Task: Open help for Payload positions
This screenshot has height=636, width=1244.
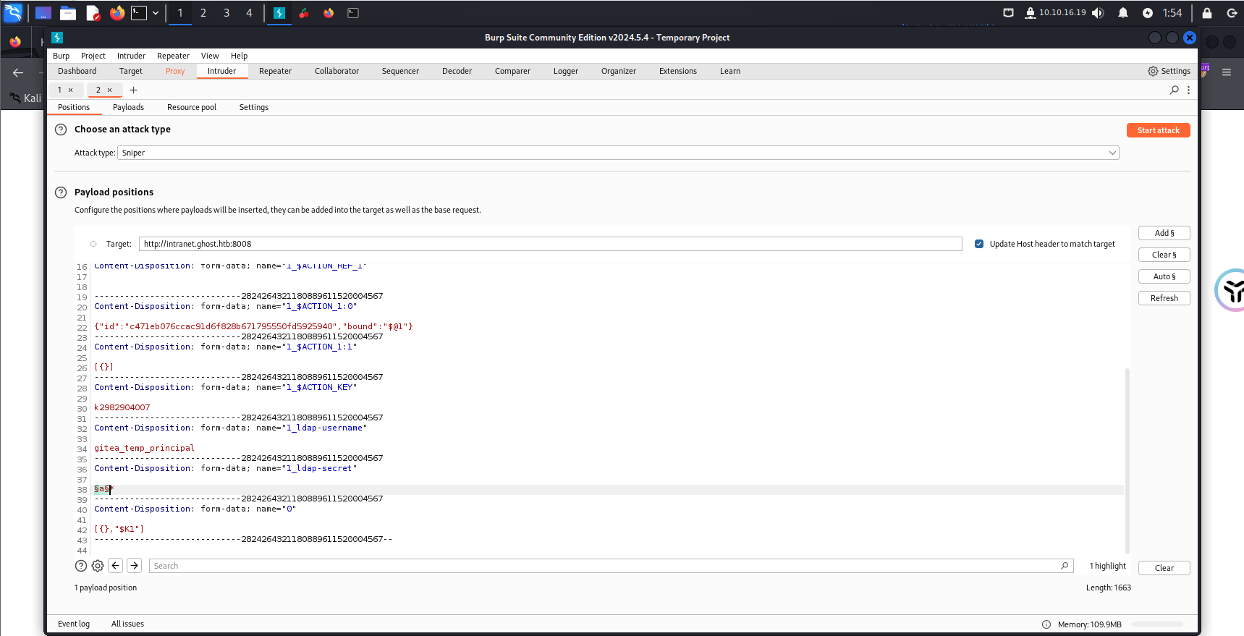Action: pos(61,192)
